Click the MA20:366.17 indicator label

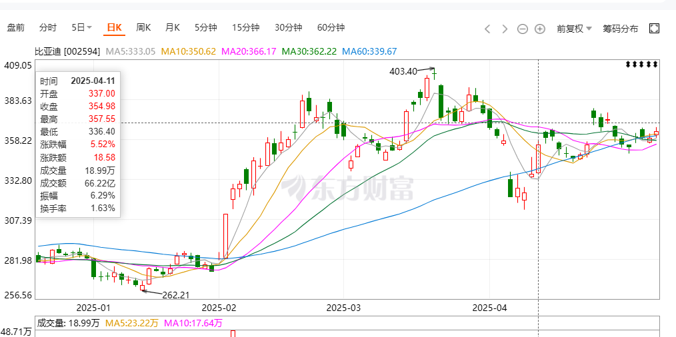coord(249,52)
